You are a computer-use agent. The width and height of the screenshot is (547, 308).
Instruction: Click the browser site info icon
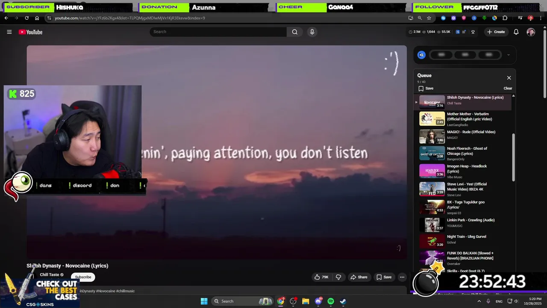tap(49, 18)
